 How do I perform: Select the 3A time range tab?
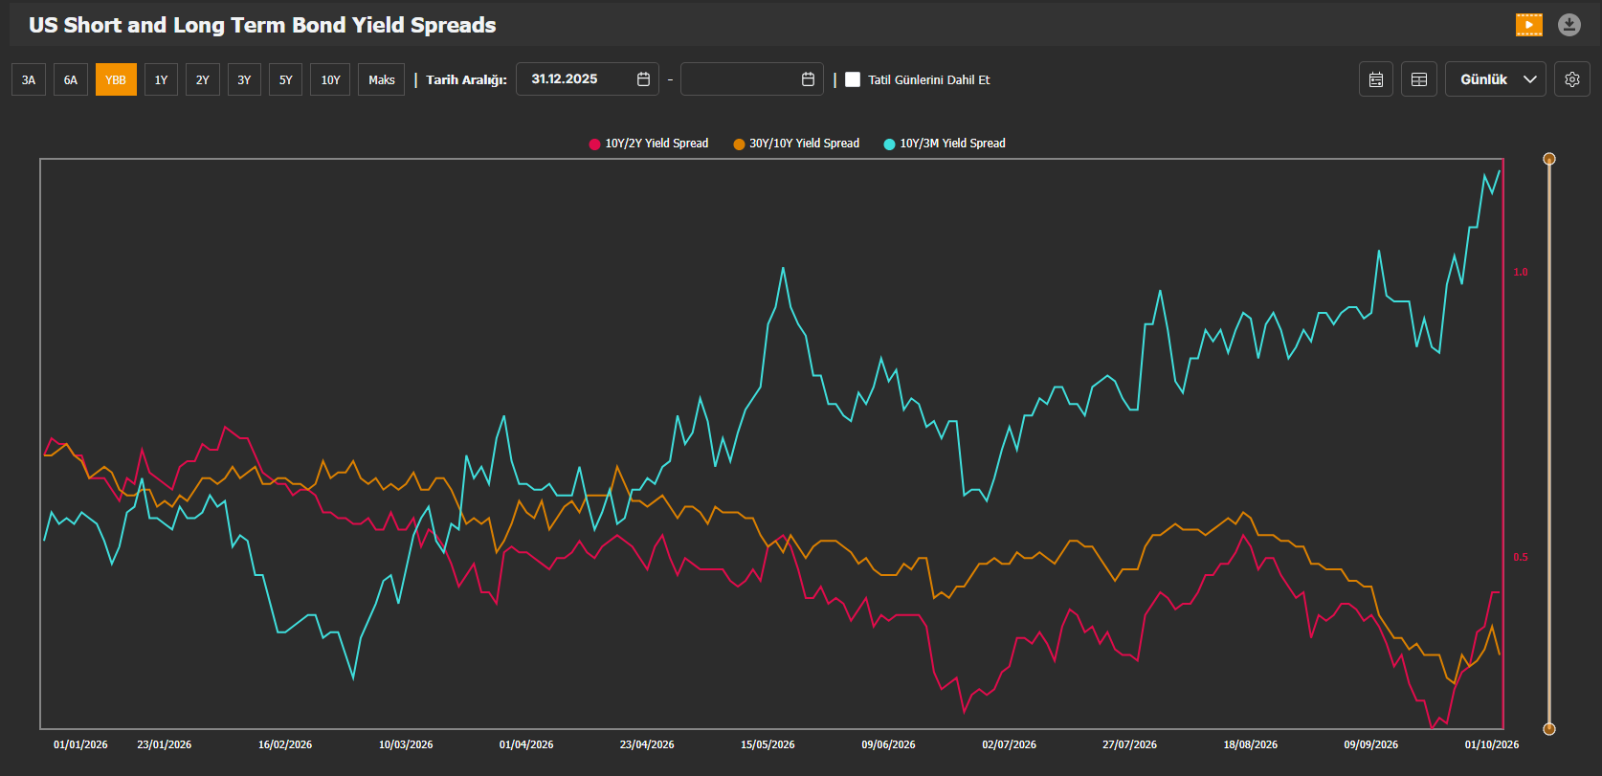[x=29, y=79]
